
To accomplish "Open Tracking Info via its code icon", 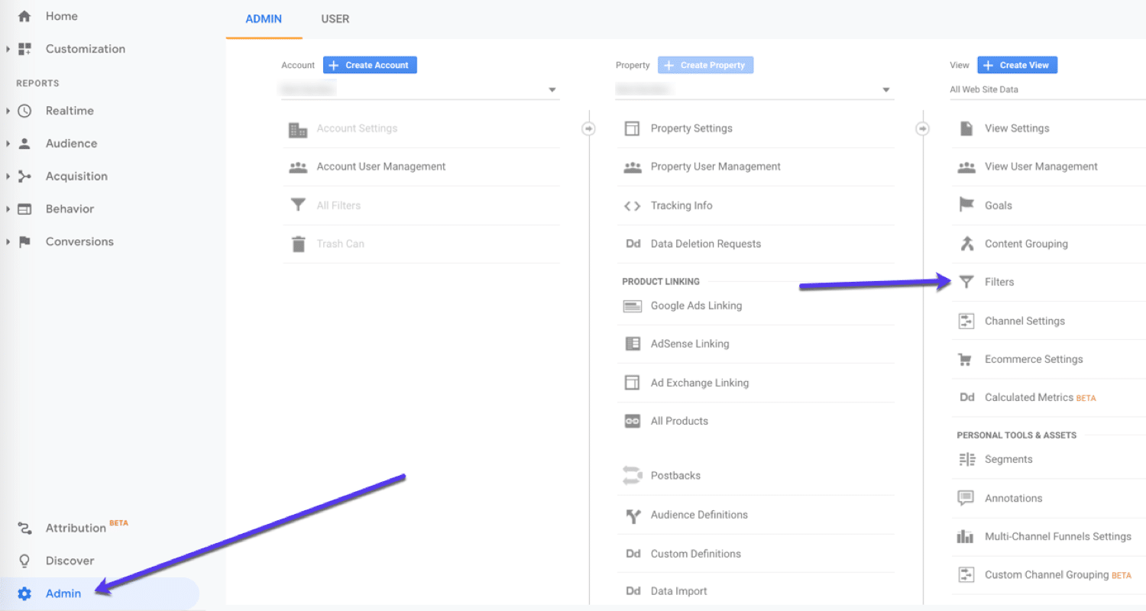I will click(633, 205).
